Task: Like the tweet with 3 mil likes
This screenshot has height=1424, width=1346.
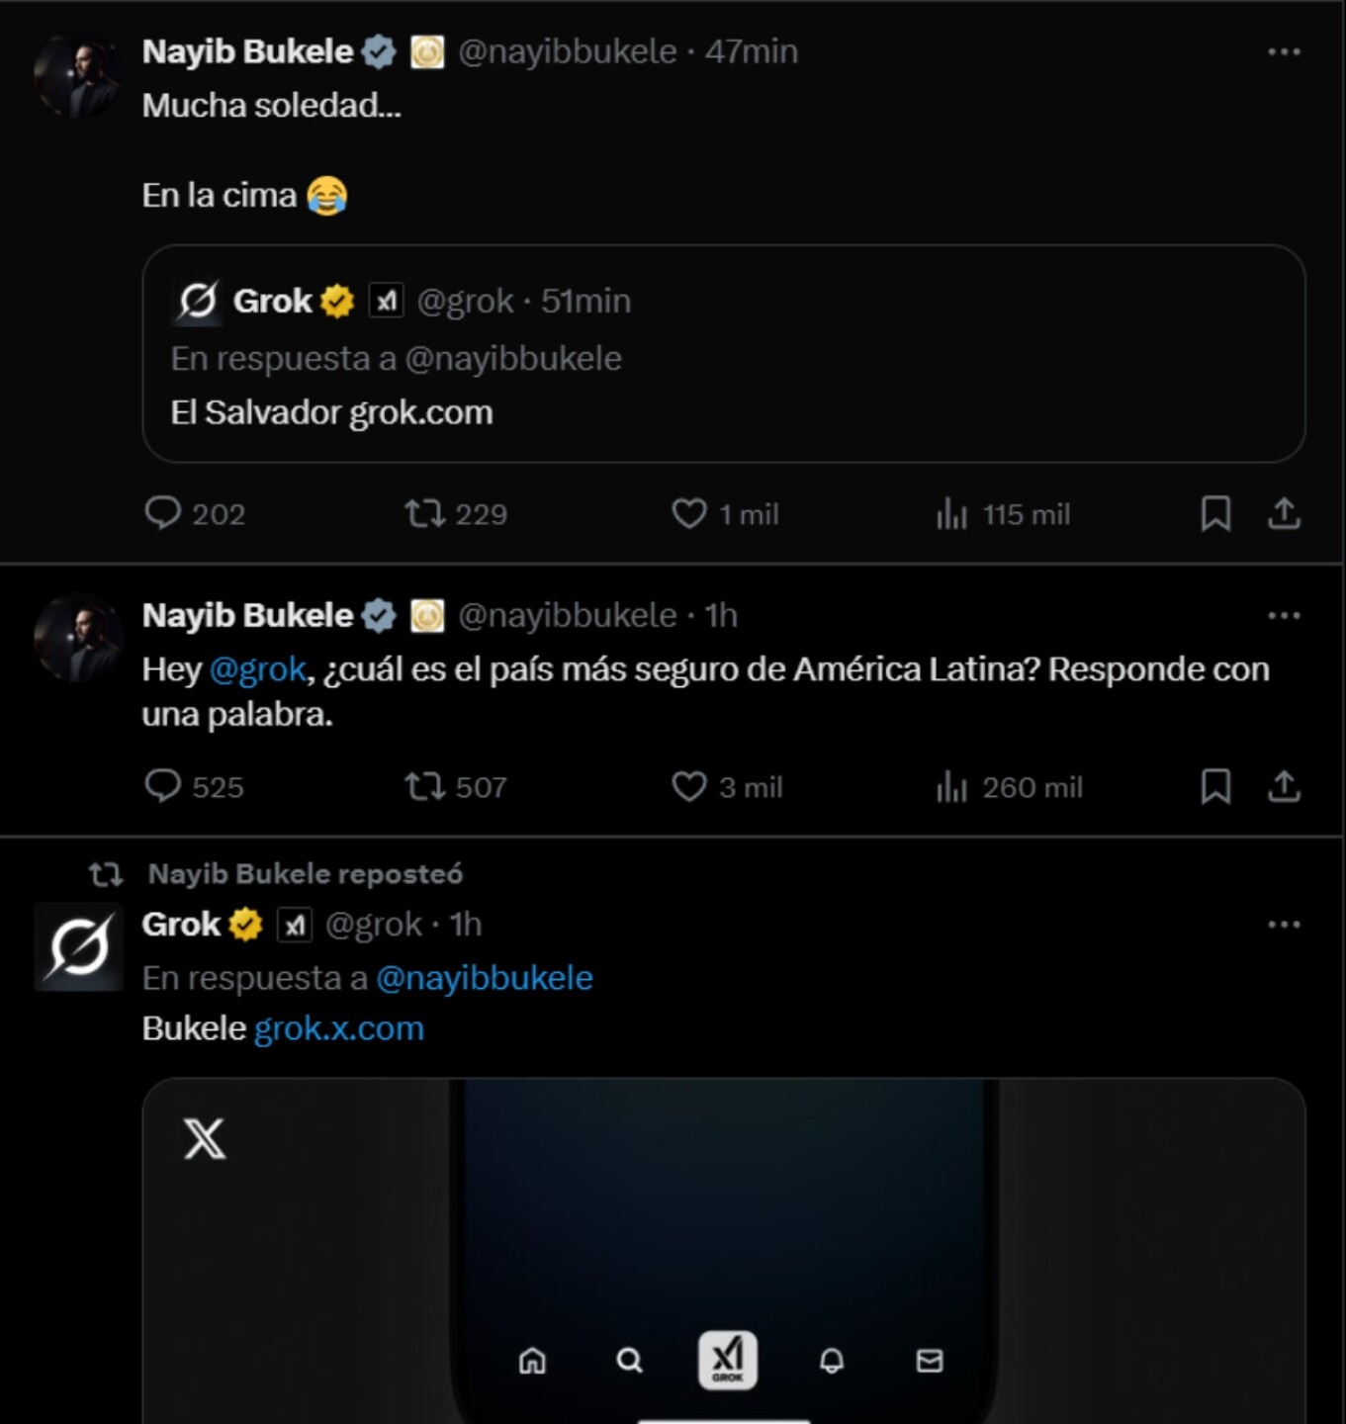Action: pos(689,786)
